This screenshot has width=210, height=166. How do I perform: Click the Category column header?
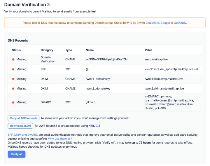47,50
